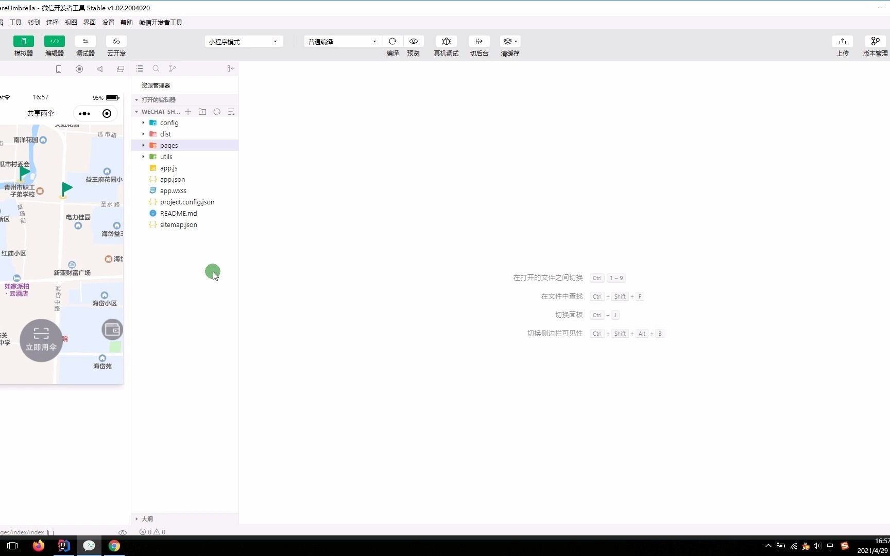The height and width of the screenshot is (556, 890).
Task: Expand the pages folder
Action: point(185,146)
